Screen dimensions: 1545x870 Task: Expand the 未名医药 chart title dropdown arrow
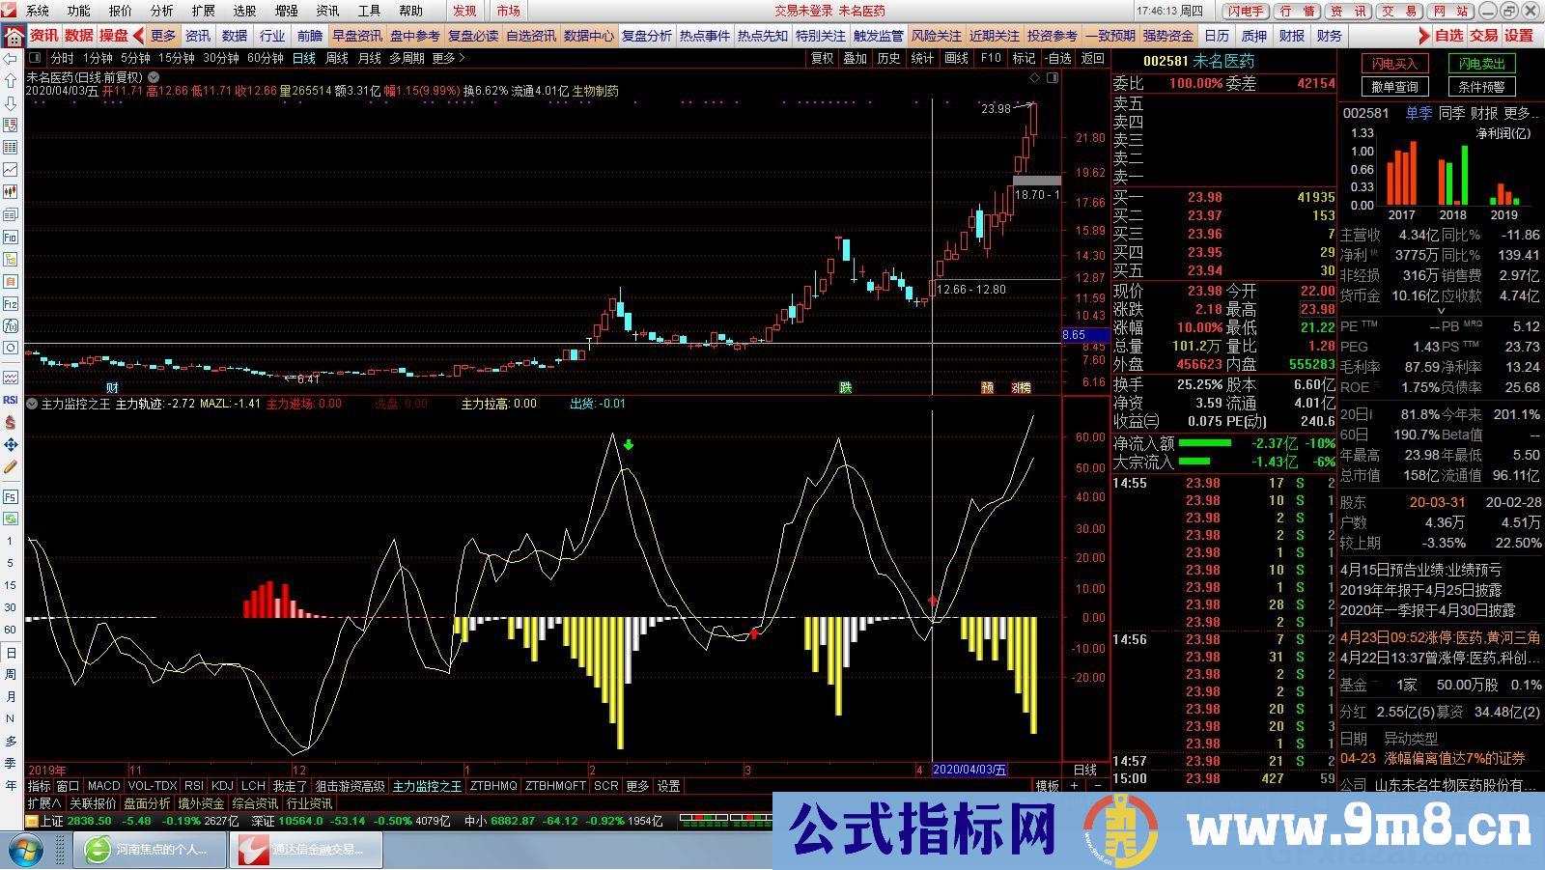154,77
